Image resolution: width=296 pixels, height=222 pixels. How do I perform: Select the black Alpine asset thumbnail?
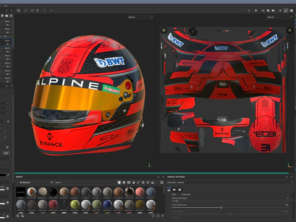(x=21, y=192)
